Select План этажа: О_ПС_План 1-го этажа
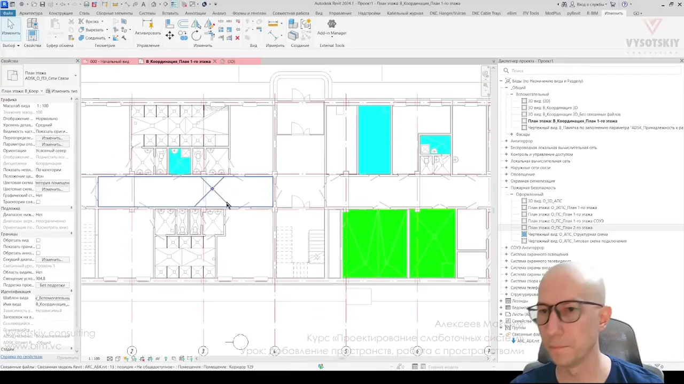Image resolution: width=684 pixels, height=384 pixels. point(560,214)
